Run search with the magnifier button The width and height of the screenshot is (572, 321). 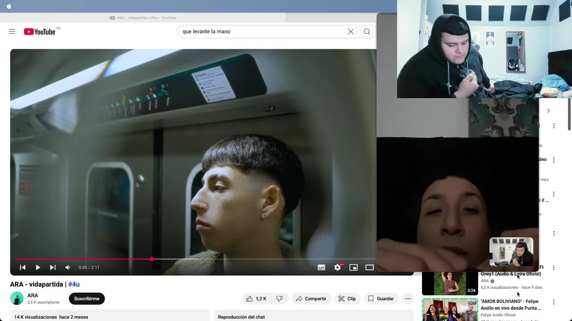367,32
